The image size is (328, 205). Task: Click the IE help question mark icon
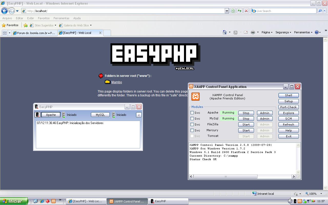point(316,32)
